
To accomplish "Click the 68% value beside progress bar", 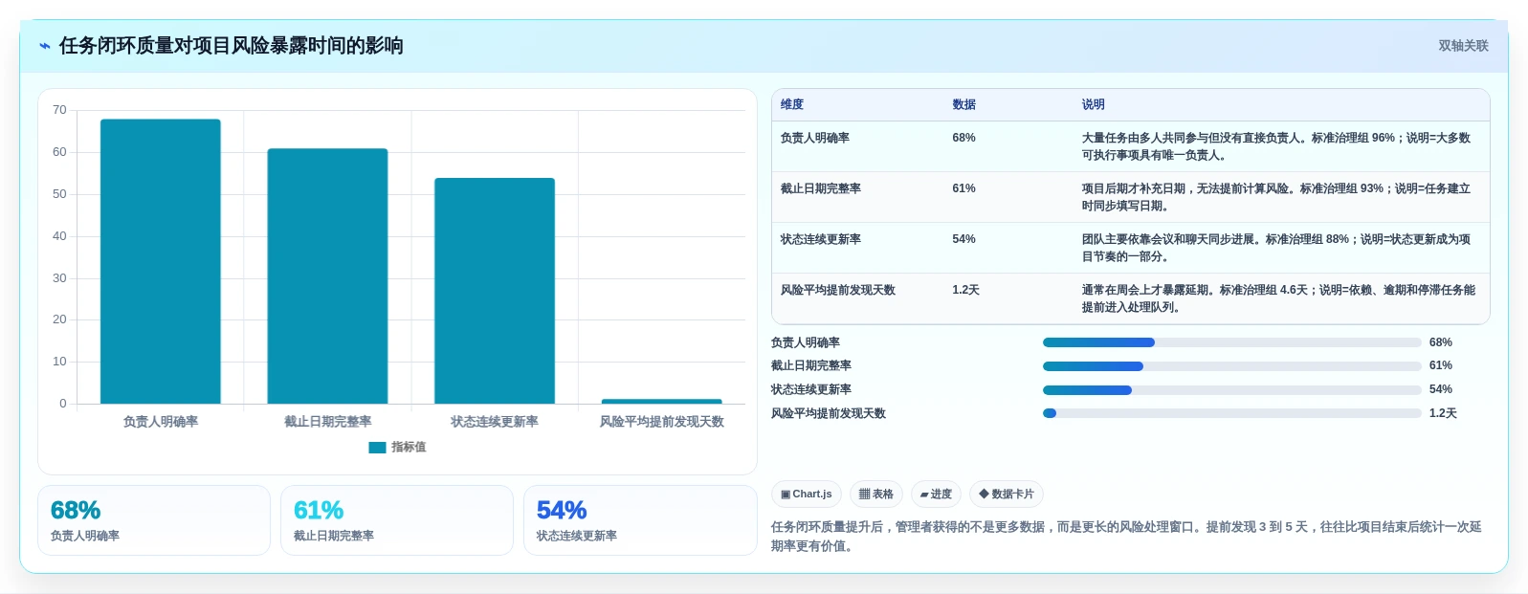I will tap(1440, 342).
